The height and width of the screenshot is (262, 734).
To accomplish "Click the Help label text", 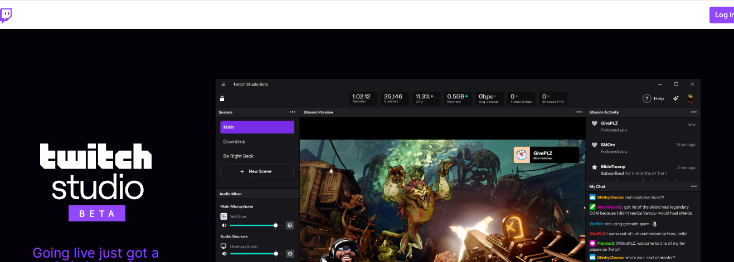I will pos(659,98).
